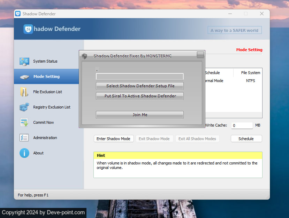The width and height of the screenshot is (289, 218).
Task: Click the Administration checklist icon
Action: pyautogui.click(x=24, y=138)
